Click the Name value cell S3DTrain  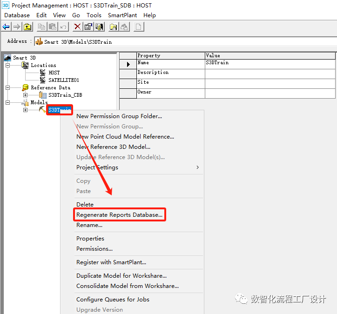point(270,64)
